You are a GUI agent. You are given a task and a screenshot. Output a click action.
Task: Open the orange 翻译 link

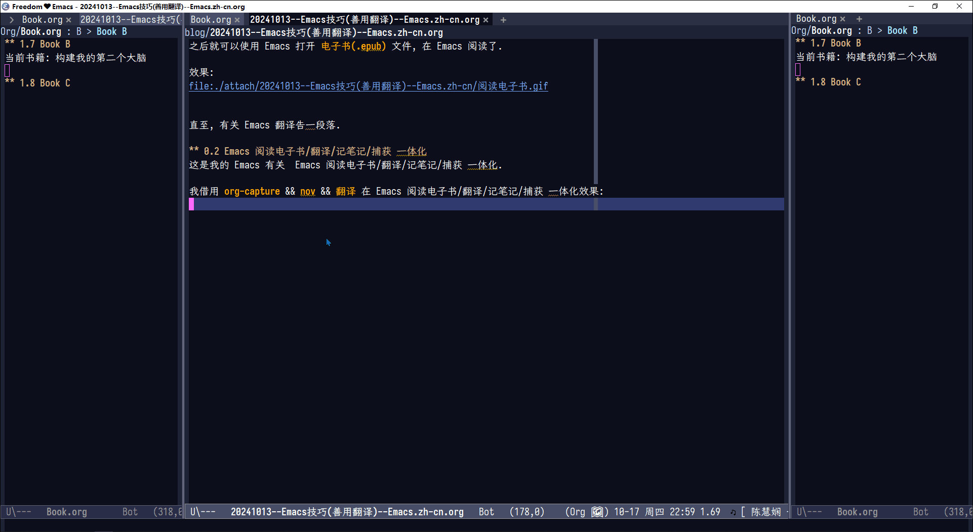pyautogui.click(x=346, y=192)
